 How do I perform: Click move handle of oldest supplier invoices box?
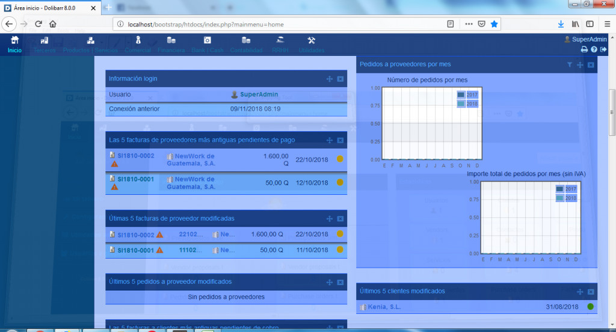click(330, 140)
